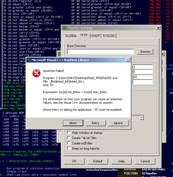
Task: Select the TFTP settings tab
Action: pyautogui.click(x=84, y=35)
